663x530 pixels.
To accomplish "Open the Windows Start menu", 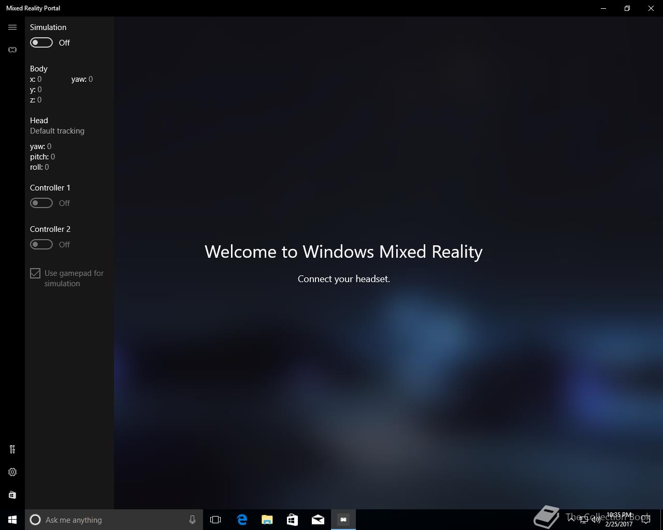I will 12,520.
